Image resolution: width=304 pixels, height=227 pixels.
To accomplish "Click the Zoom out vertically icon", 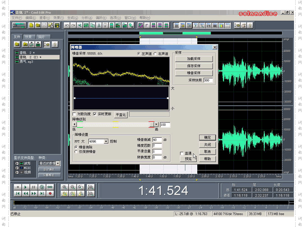I will [x=90, y=193].
